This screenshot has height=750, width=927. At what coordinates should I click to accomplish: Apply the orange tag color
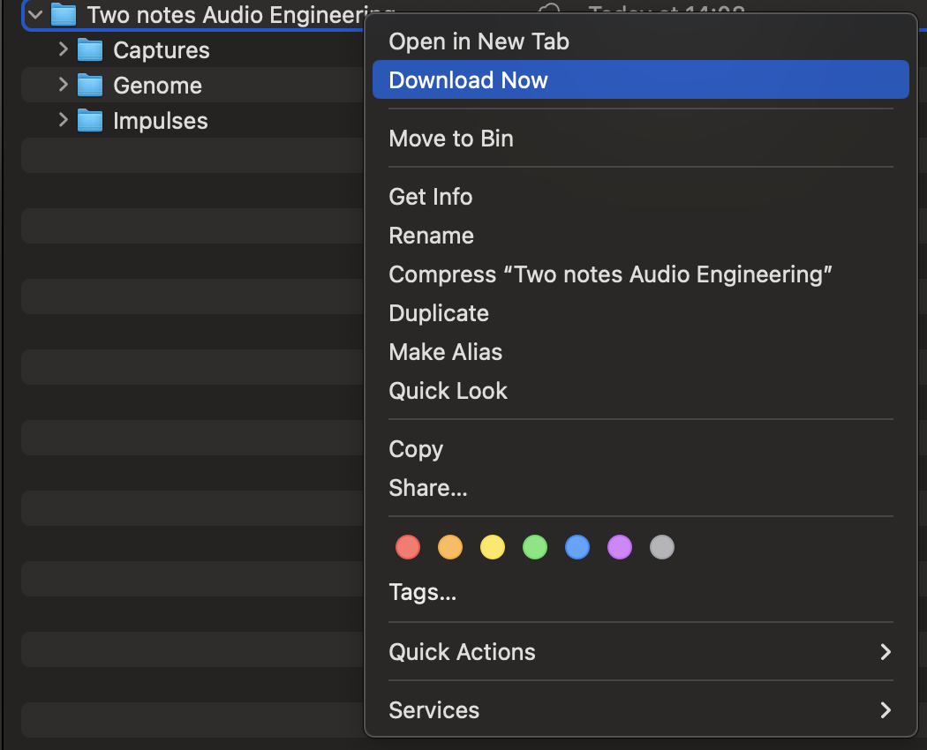point(450,547)
